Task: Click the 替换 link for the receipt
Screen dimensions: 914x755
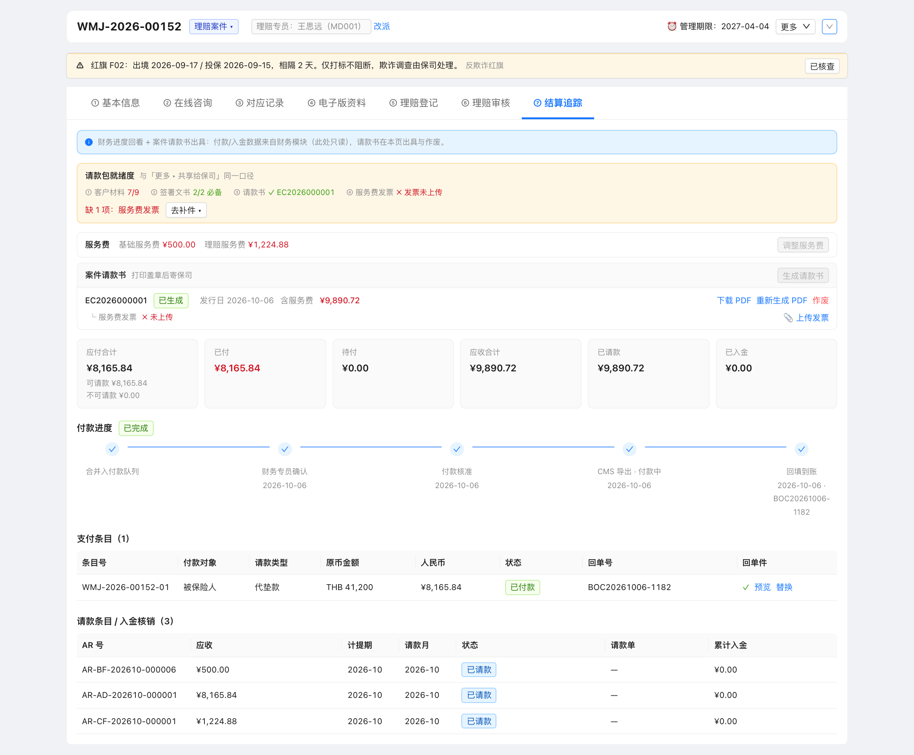Action: pos(784,588)
